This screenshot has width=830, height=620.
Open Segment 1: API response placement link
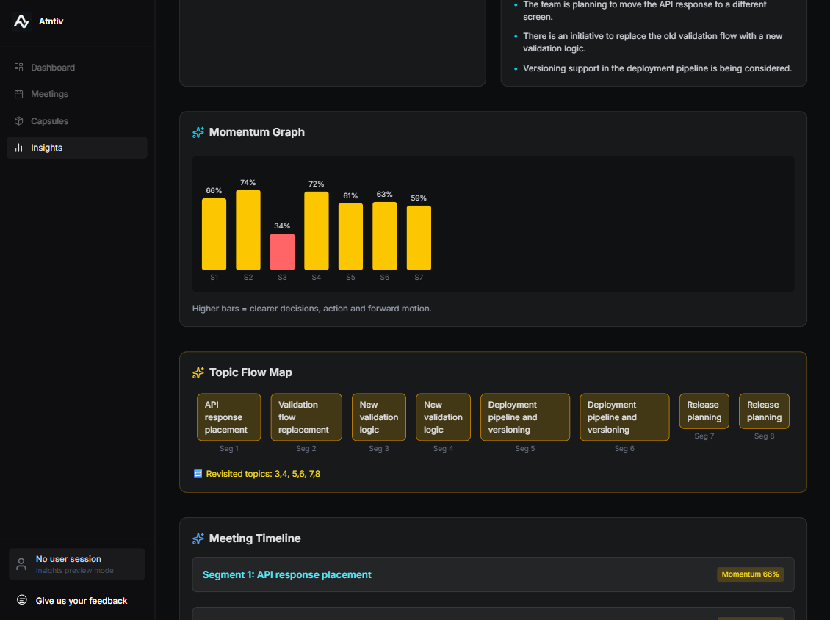click(287, 574)
